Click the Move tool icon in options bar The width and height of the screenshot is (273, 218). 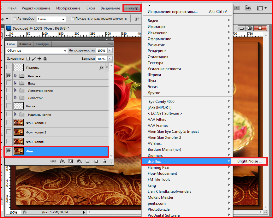point(3,19)
